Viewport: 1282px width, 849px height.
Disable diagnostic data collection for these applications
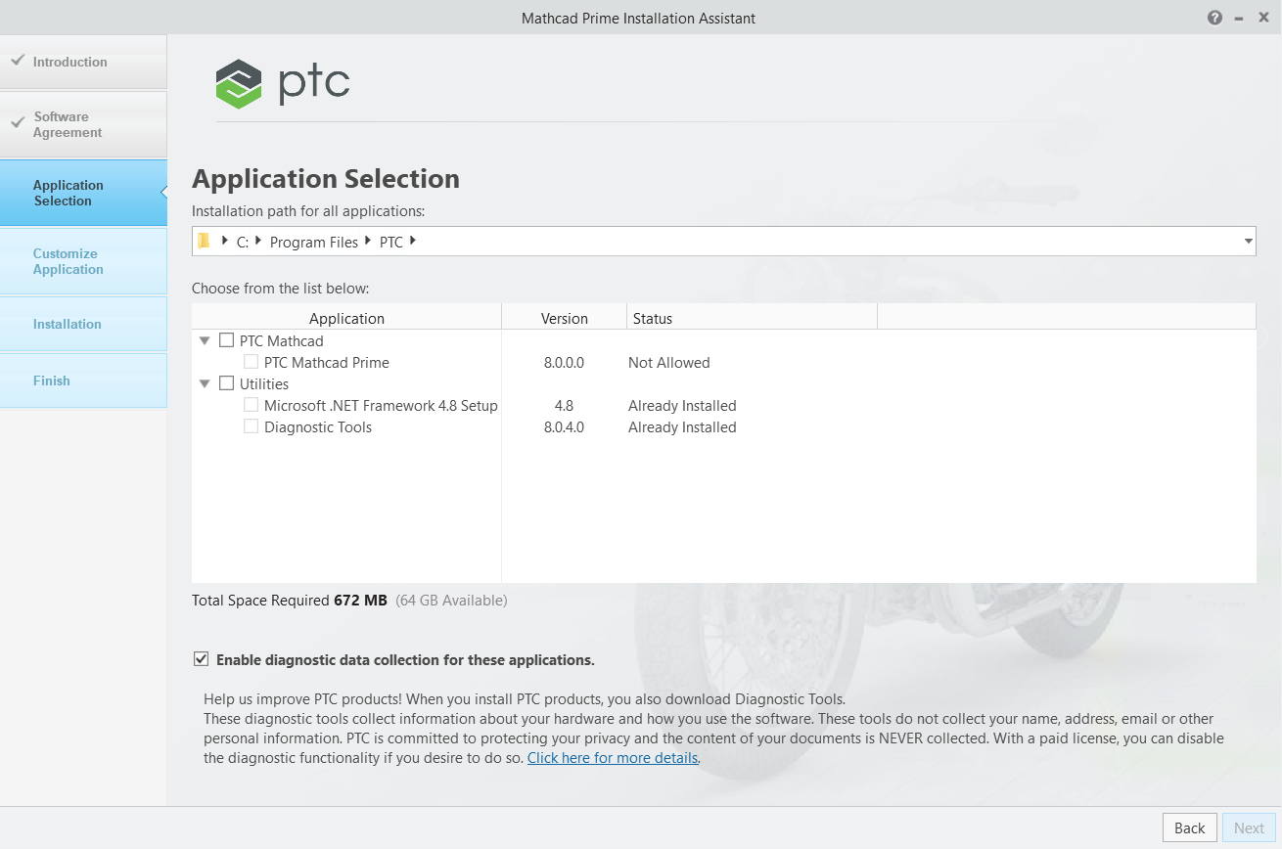201,658
